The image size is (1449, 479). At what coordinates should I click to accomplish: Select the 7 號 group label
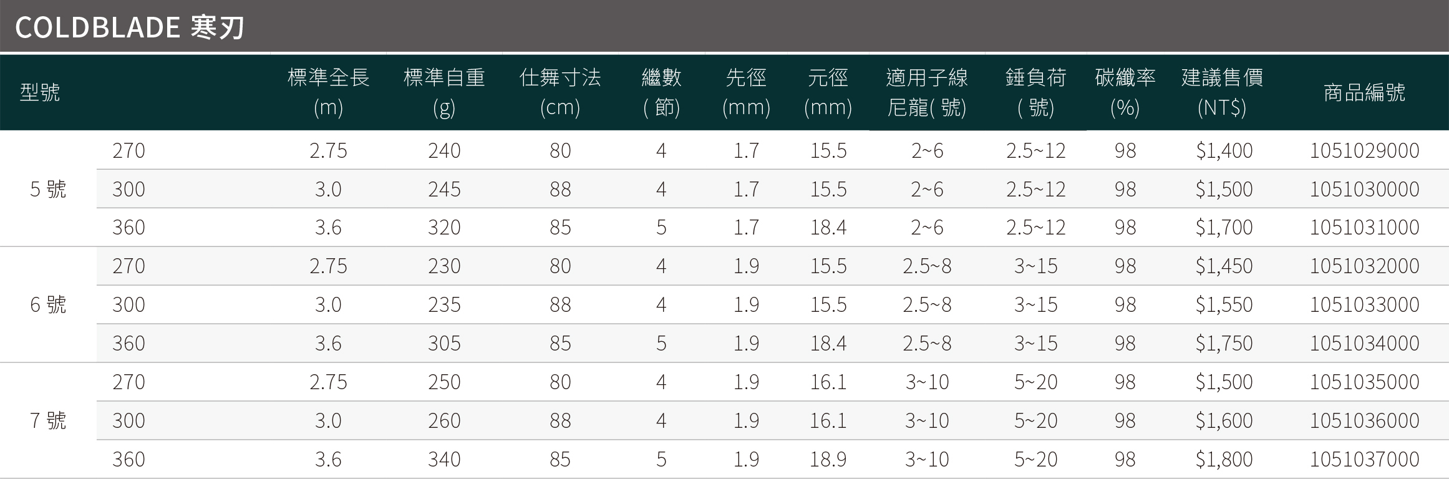(48, 420)
